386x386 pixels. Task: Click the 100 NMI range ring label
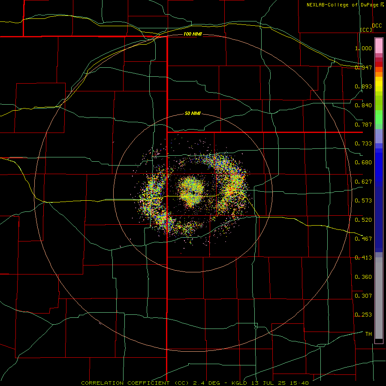tap(193, 34)
